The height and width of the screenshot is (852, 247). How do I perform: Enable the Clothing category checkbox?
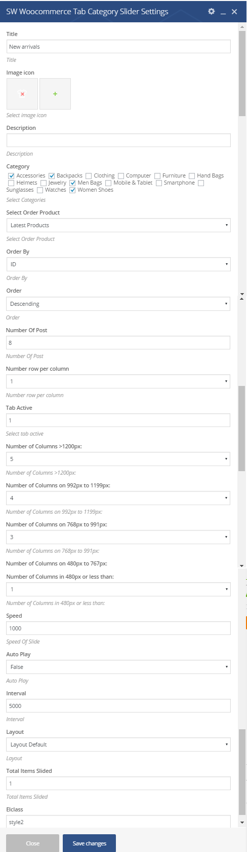coord(89,175)
